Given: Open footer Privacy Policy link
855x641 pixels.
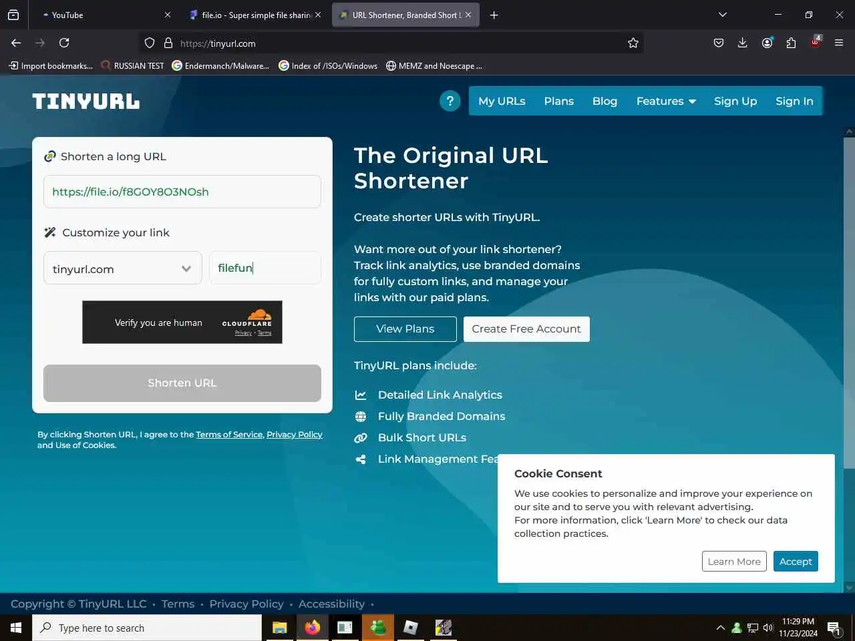Looking at the screenshot, I should click(x=246, y=604).
